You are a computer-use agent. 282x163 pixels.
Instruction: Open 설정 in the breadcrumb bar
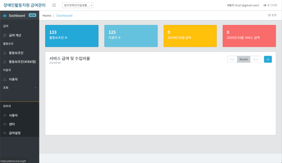point(272,15)
